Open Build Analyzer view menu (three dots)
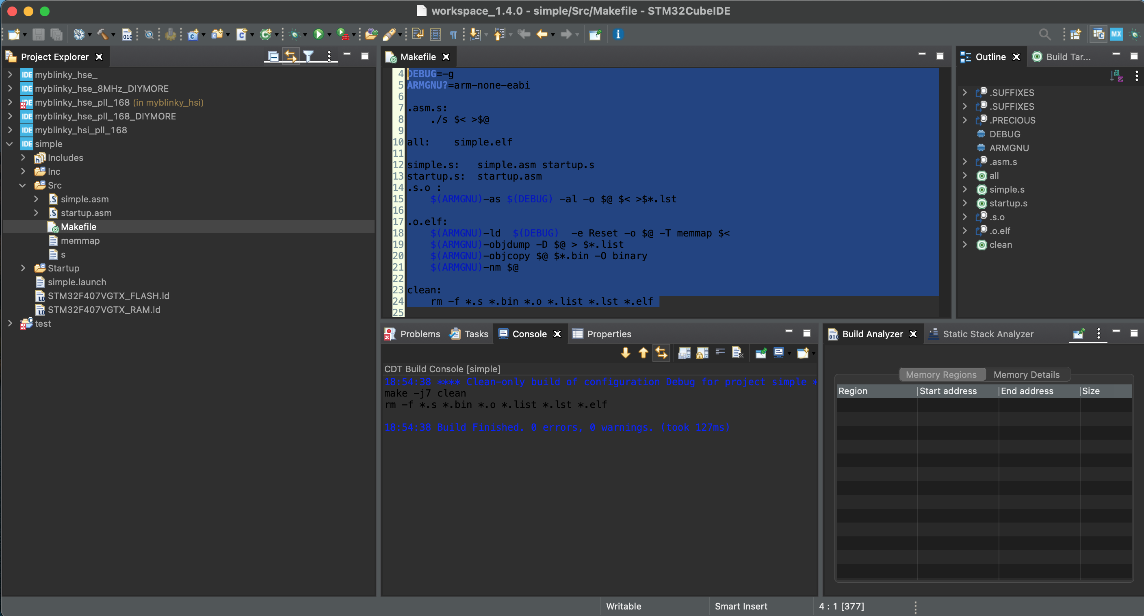This screenshot has height=616, width=1144. (x=1098, y=334)
